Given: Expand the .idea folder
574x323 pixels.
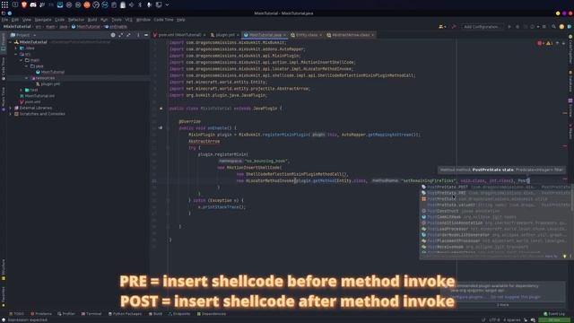Looking at the screenshot, I should (16, 48).
